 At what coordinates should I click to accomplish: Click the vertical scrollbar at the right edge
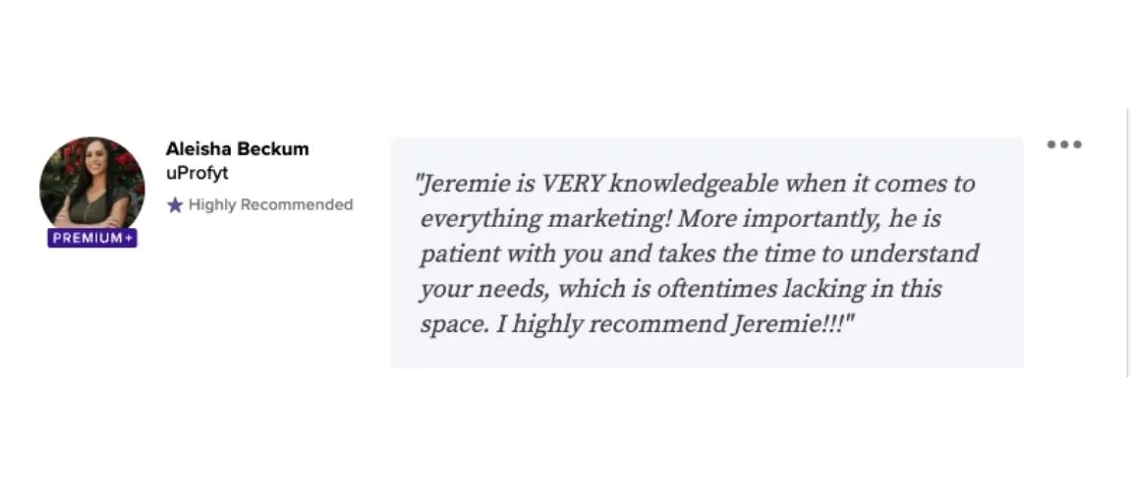(x=1127, y=243)
